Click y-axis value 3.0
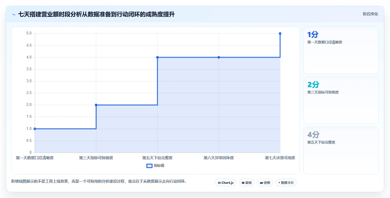 click(29, 81)
